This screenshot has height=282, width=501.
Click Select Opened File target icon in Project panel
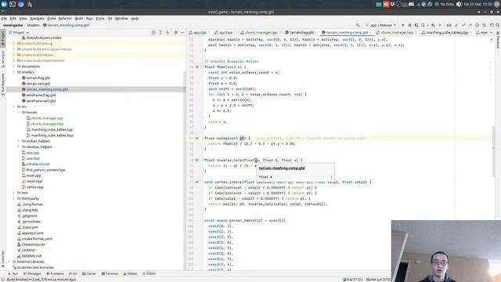click(x=153, y=32)
